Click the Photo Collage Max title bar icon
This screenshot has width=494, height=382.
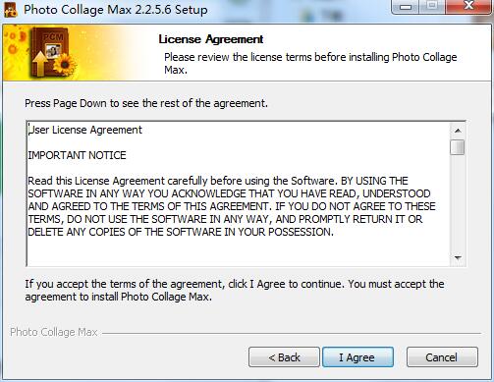tap(11, 10)
